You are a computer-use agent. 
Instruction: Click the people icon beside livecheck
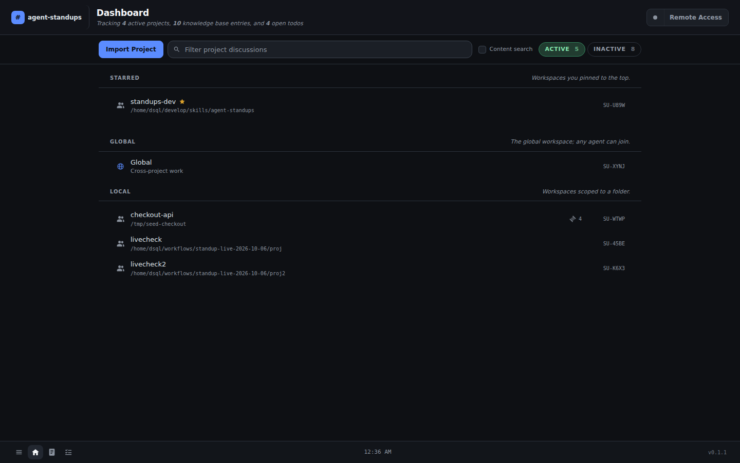[x=120, y=244]
